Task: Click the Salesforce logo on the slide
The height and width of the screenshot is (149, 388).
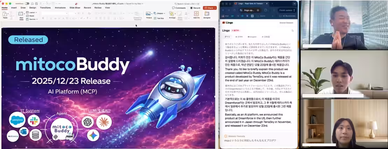Action: point(17,120)
